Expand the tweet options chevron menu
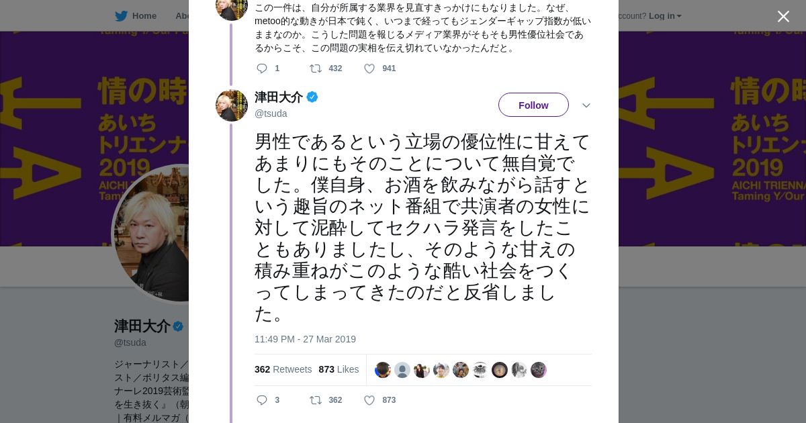Image resolution: width=806 pixels, height=423 pixels. coord(586,105)
